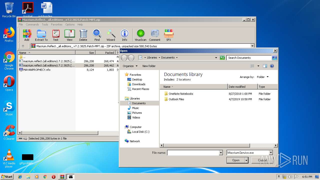Sort WinRAR list by Size column
The image size is (320, 180).
(x=85, y=53)
